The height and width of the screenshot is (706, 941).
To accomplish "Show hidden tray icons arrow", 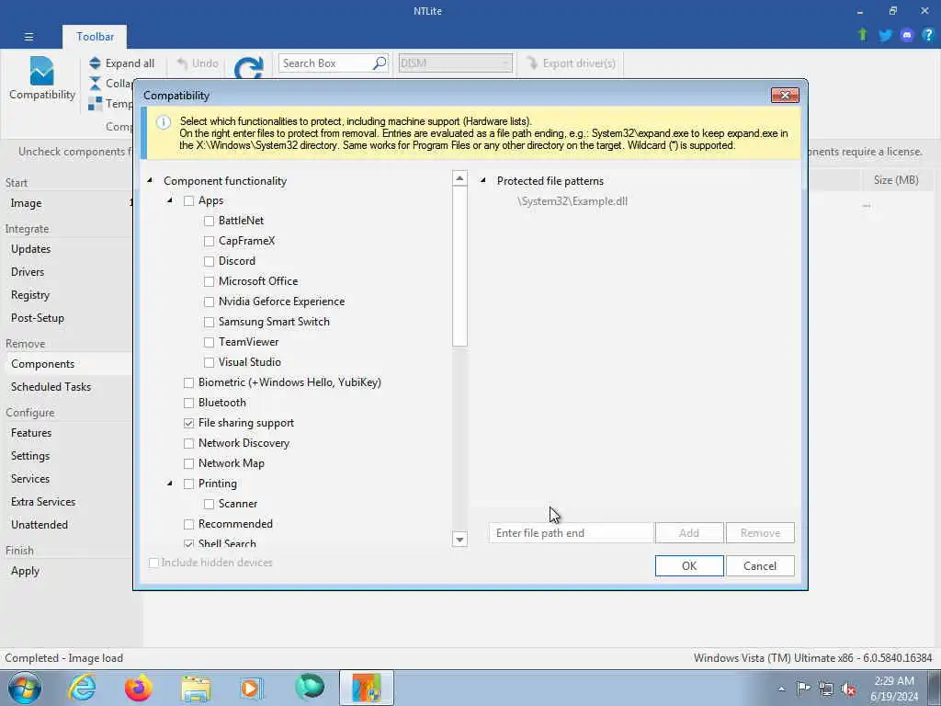I will point(781,689).
